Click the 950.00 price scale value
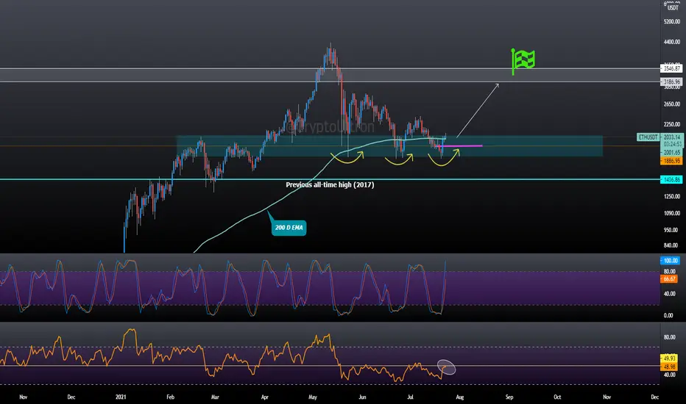This screenshot has height=404, width=686. pyautogui.click(x=672, y=230)
